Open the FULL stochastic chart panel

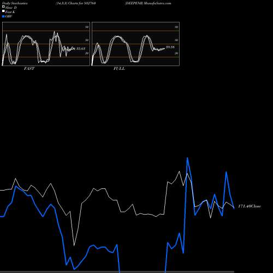(x=135, y=44)
